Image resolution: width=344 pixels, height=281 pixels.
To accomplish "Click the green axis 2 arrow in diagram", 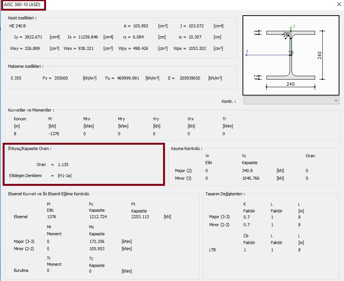I will 291,27.
